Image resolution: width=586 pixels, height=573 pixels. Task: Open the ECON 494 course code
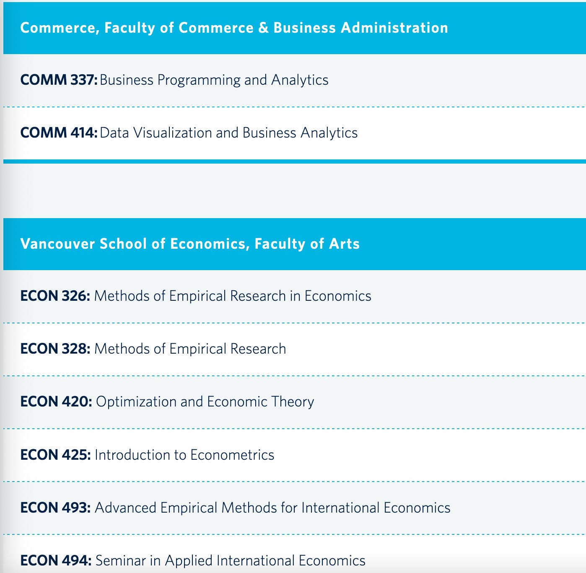coord(56,560)
